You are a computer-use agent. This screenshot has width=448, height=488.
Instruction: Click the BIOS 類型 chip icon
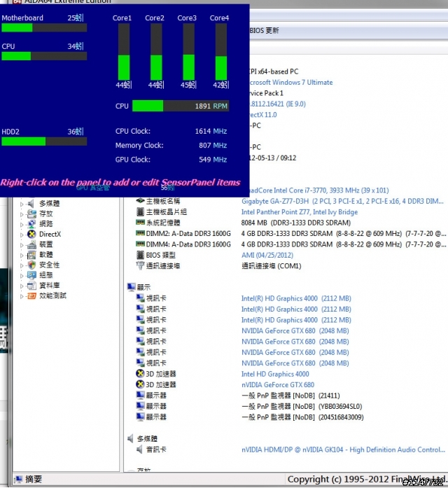click(140, 255)
